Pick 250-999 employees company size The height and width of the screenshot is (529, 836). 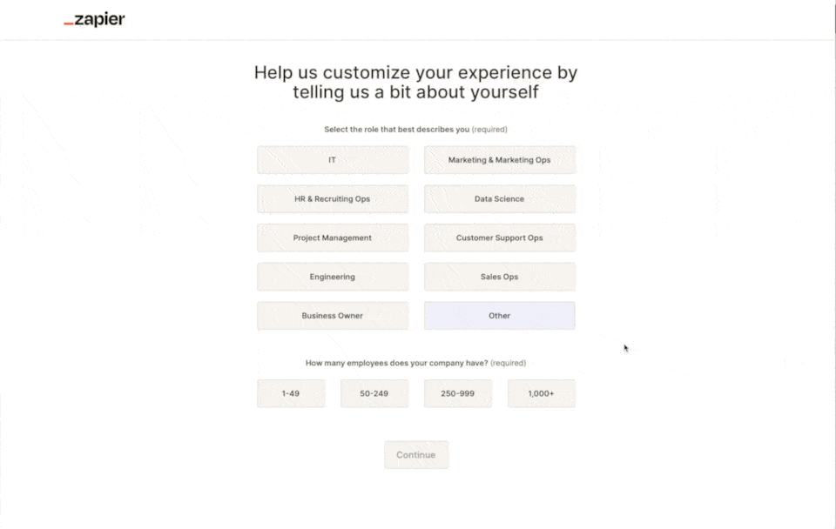tap(458, 393)
